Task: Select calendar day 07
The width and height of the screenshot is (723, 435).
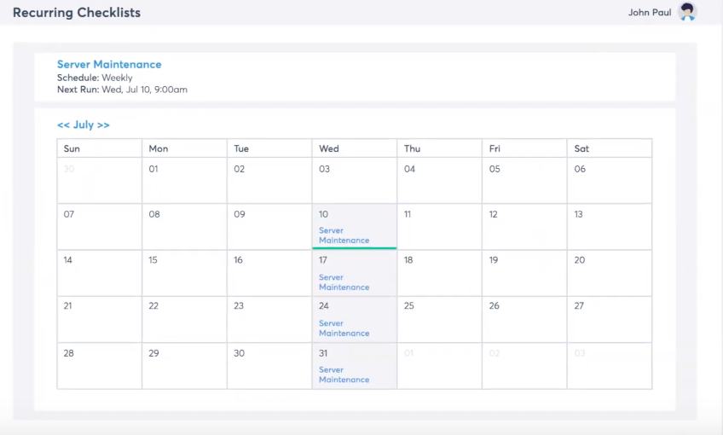Action: (x=100, y=227)
